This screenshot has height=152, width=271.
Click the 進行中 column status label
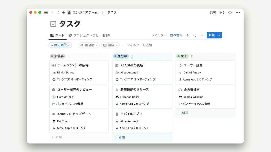pos(121,56)
